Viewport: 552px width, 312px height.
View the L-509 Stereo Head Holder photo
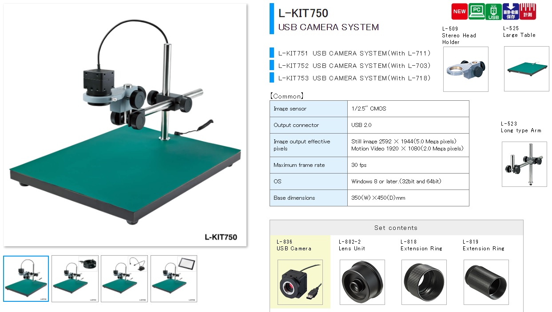click(465, 69)
